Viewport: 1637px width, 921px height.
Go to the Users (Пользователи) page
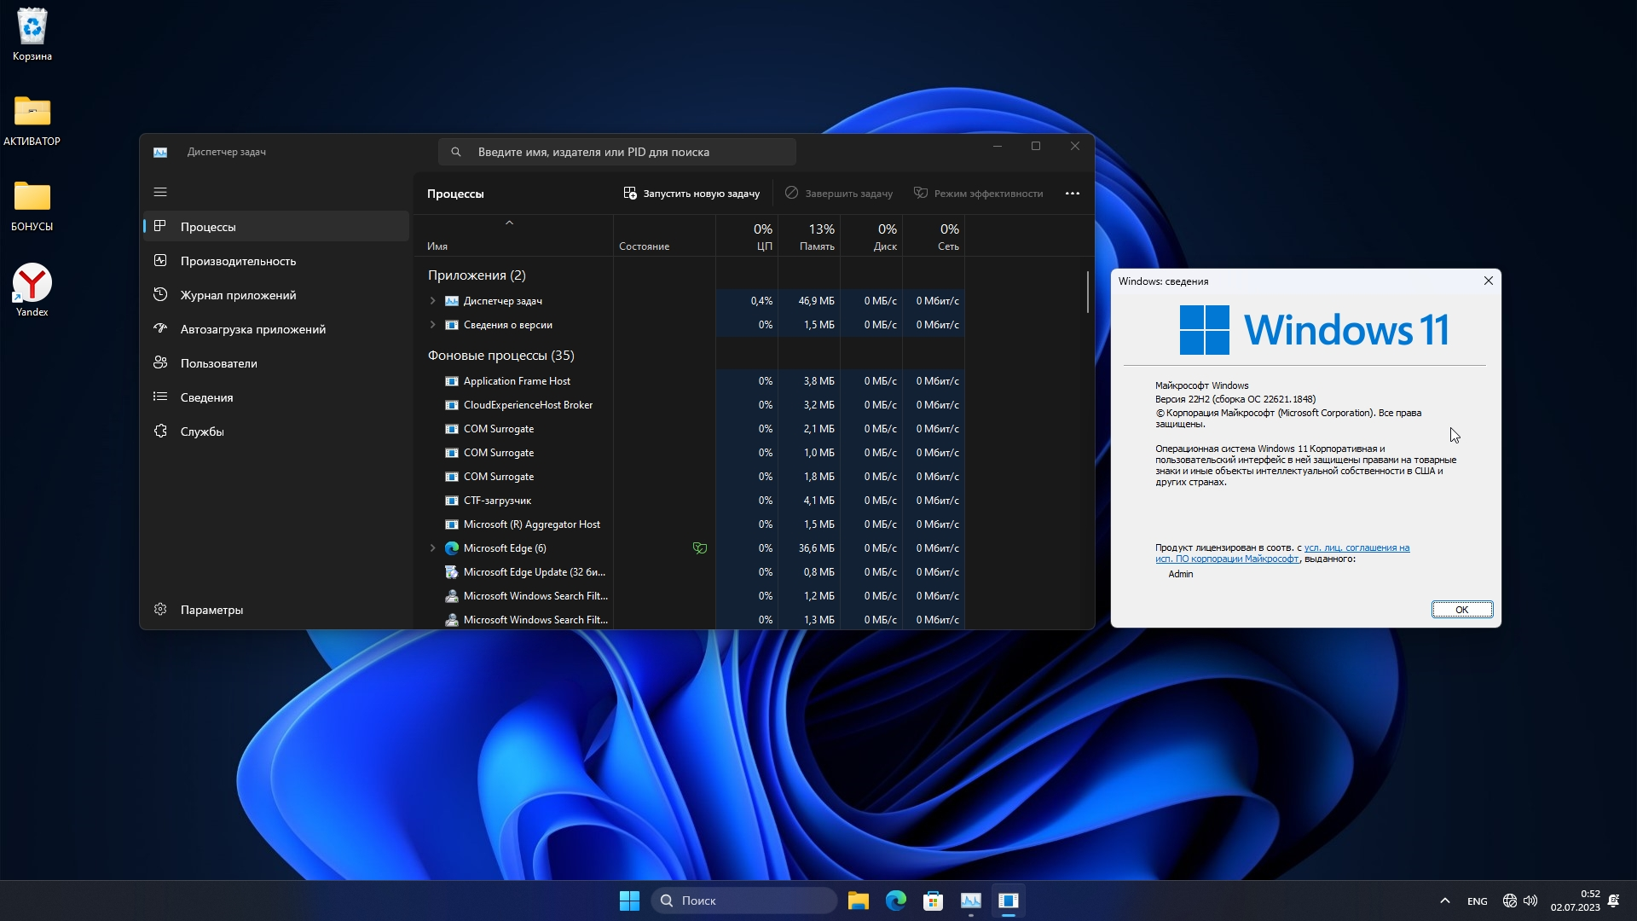pyautogui.click(x=218, y=363)
